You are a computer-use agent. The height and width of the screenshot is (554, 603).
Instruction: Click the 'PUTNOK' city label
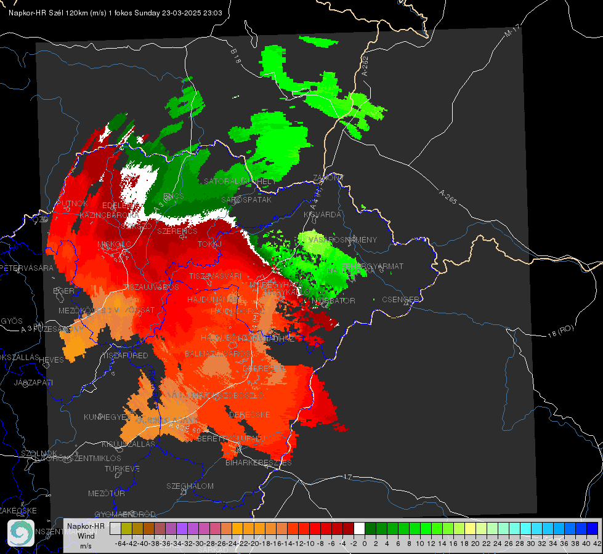pyautogui.click(x=72, y=203)
